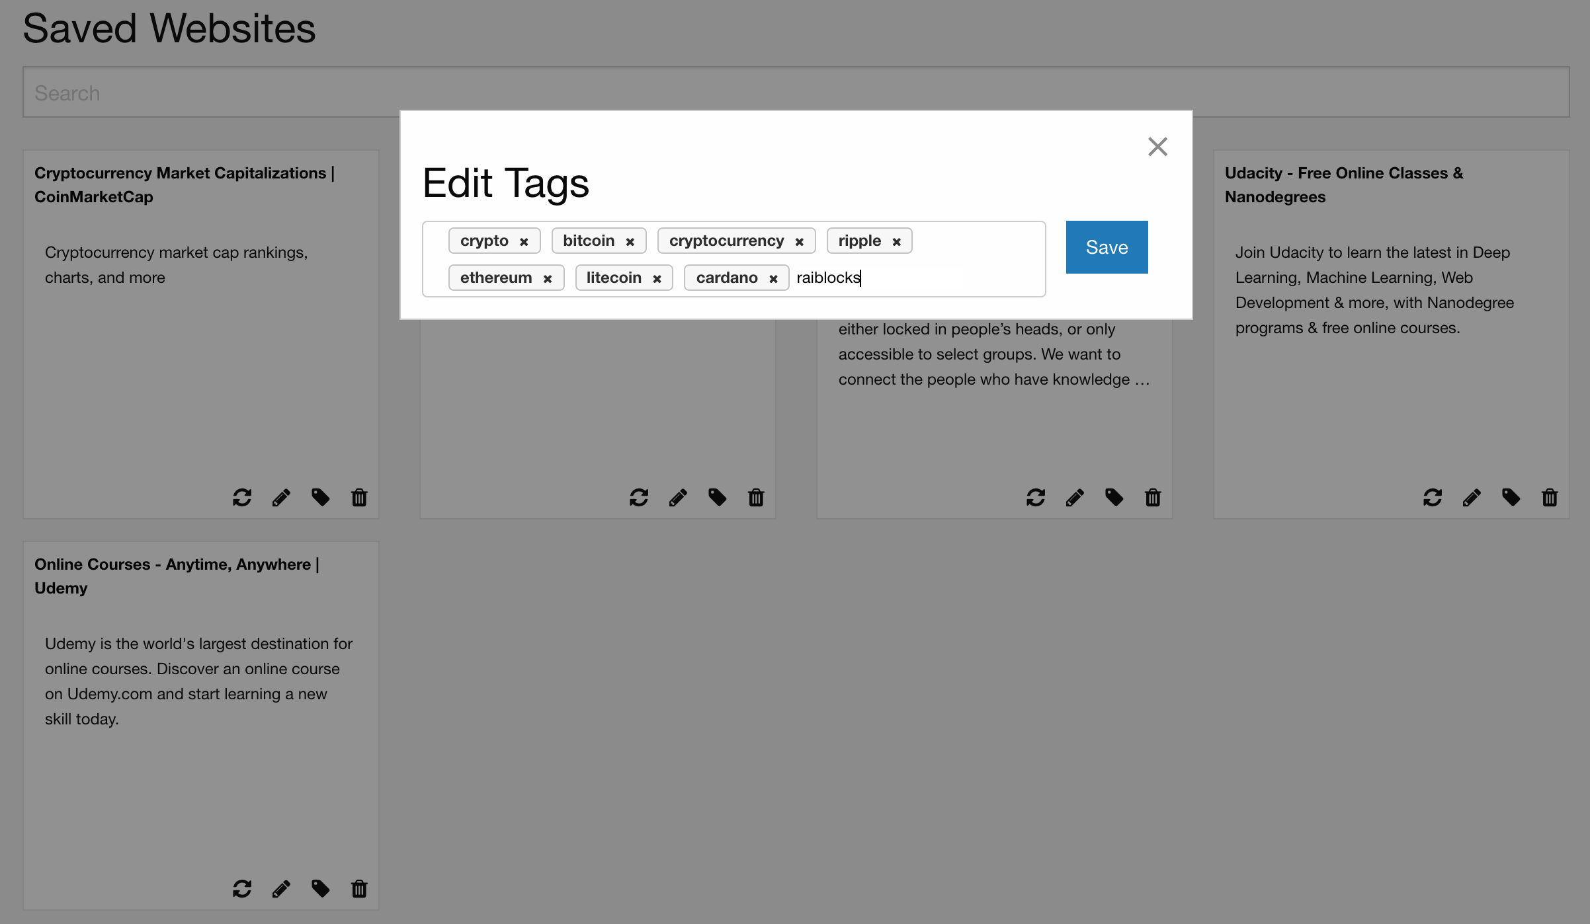This screenshot has height=924, width=1590.
Task: Refresh the CoinMarketCap card
Action: [242, 497]
